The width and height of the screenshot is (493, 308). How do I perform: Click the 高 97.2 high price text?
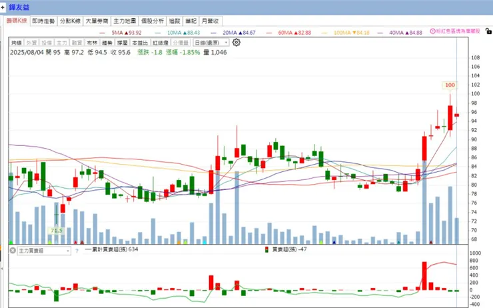74,52
